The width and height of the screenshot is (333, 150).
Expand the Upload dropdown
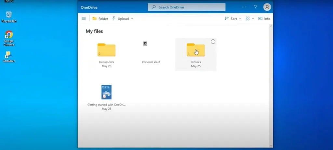click(123, 19)
